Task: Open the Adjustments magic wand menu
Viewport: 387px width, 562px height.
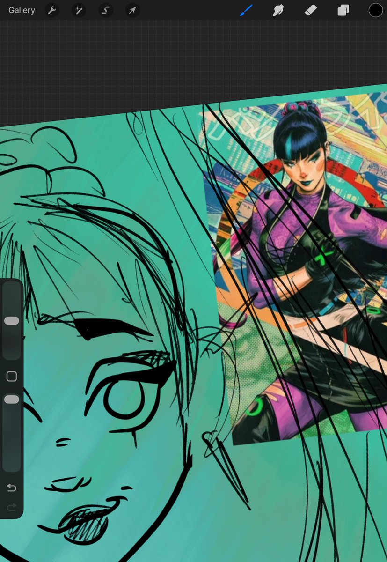Action: (79, 10)
